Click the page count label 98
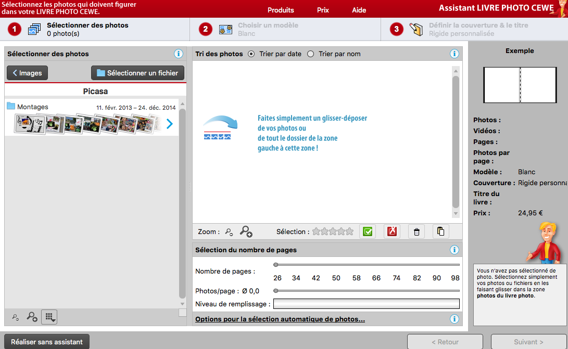Screen dimensions: 568x349 click(456, 278)
